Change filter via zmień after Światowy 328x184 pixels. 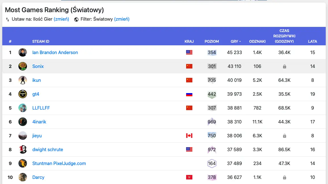(122, 19)
